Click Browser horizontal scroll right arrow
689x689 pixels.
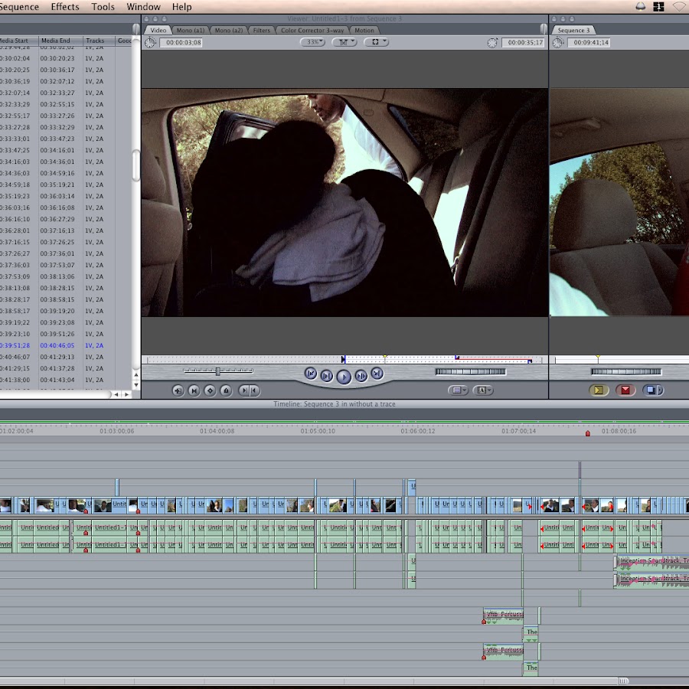[x=126, y=394]
